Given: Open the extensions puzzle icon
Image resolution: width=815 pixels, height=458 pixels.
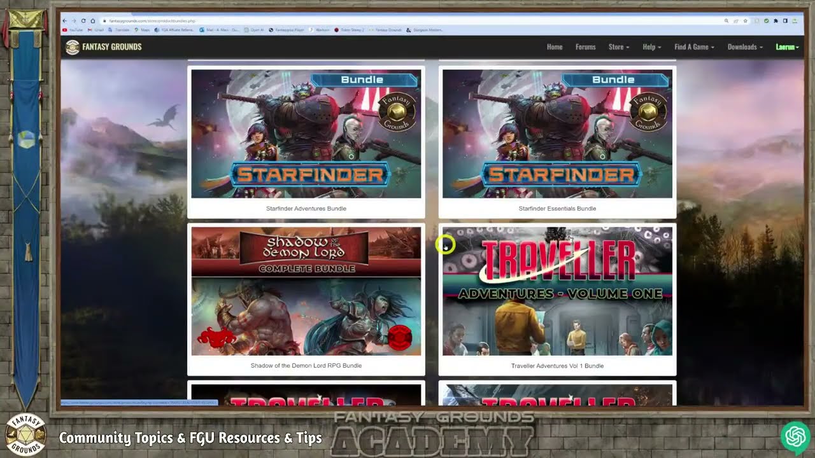Looking at the screenshot, I should 776,21.
